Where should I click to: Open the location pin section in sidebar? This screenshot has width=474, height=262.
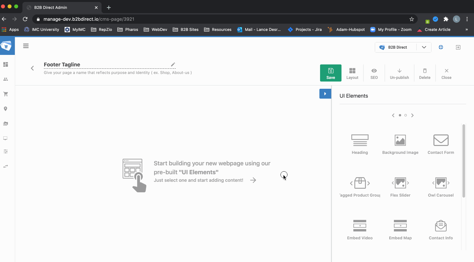click(5, 108)
